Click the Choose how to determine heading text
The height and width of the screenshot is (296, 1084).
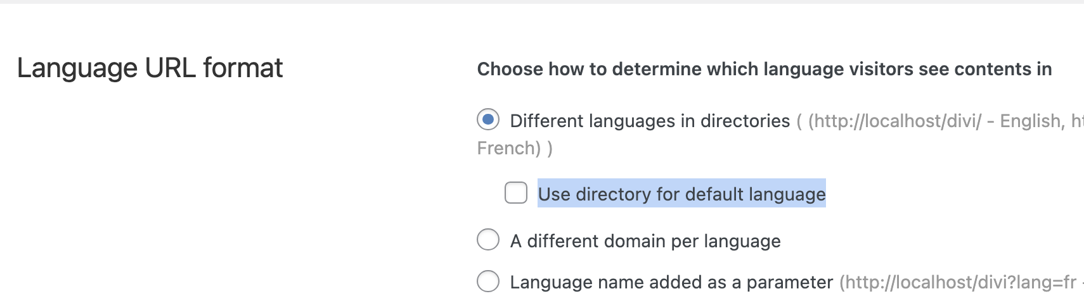pyautogui.click(x=765, y=69)
